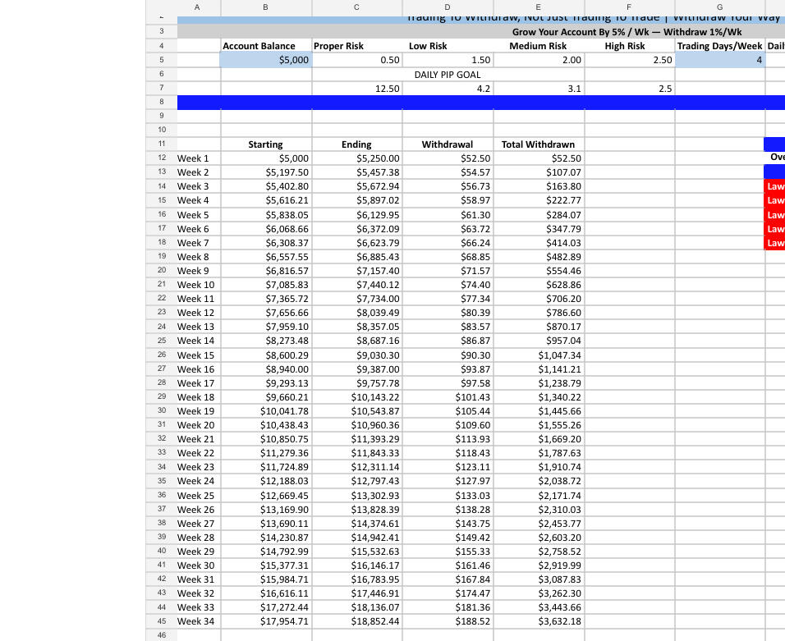Select Week 20 starting balance $10,438.43
The width and height of the screenshot is (785, 641).
[266, 425]
